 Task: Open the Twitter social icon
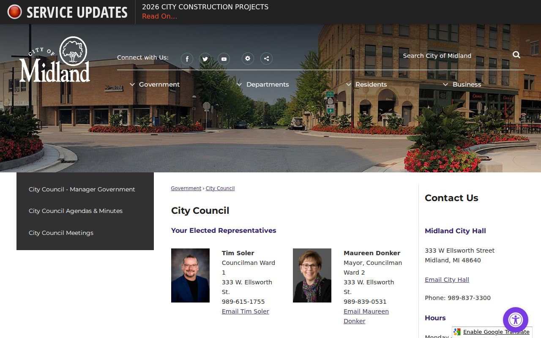tap(205, 59)
